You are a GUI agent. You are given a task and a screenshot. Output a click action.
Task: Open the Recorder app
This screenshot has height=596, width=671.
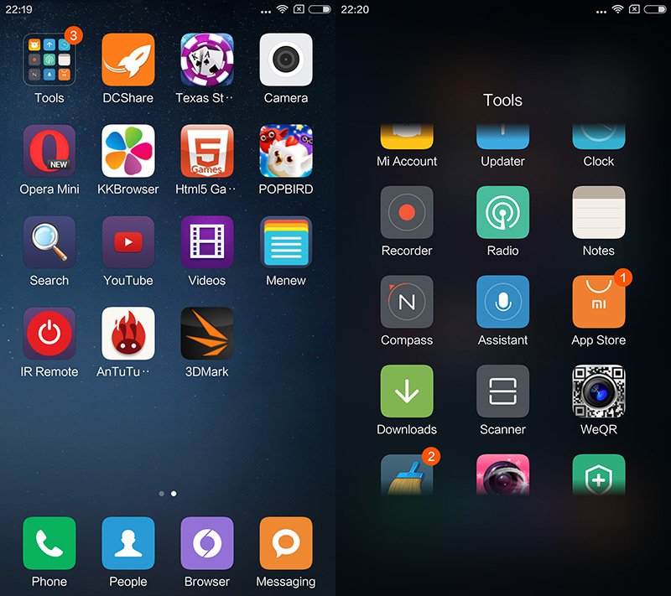pyautogui.click(x=407, y=213)
